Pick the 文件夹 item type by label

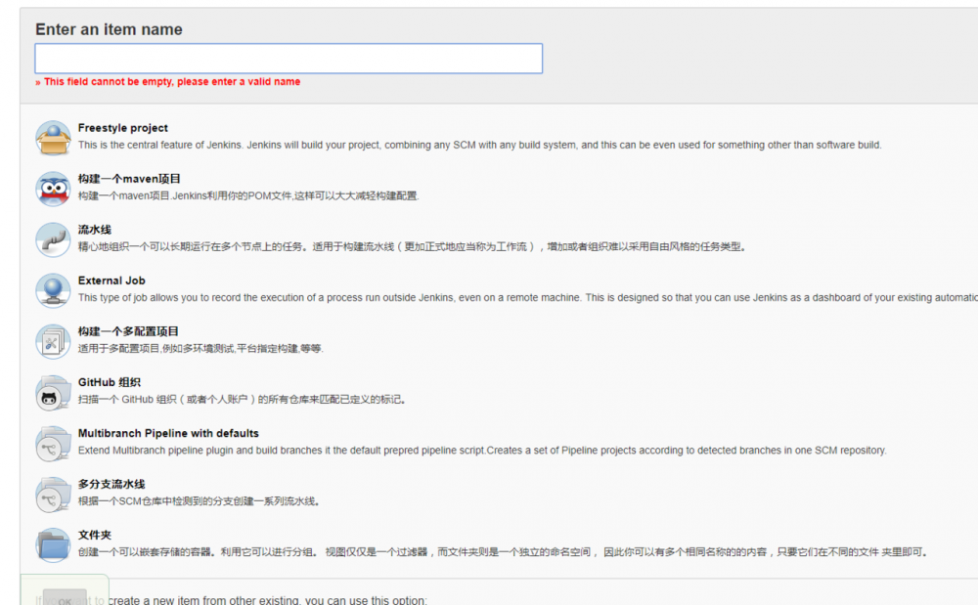tap(95, 535)
